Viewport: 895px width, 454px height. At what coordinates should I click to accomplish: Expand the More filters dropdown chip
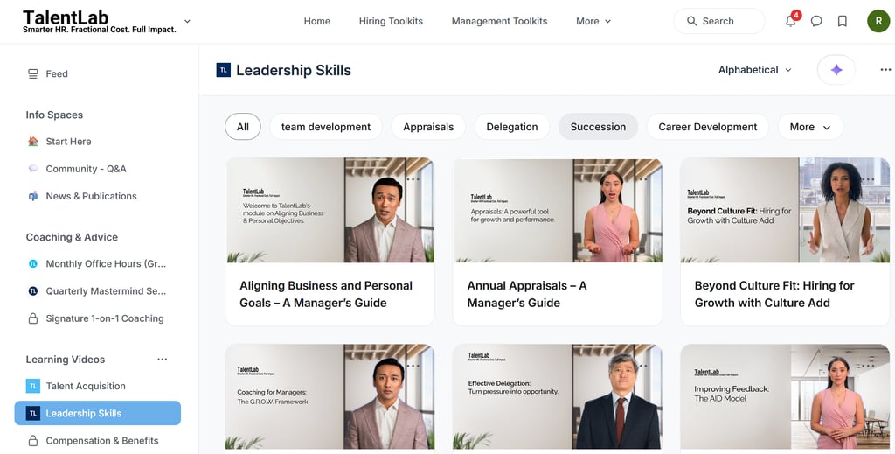pos(810,127)
